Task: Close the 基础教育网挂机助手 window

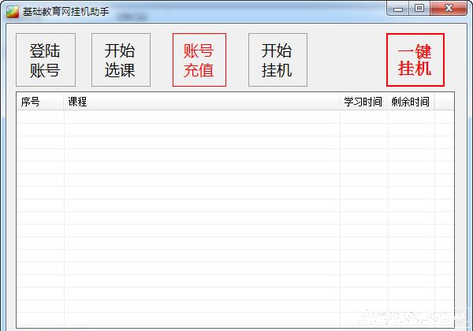Action: coord(449,8)
